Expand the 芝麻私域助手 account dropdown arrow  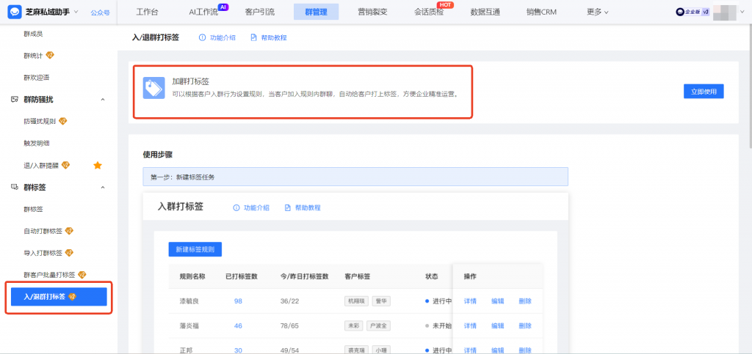pyautogui.click(x=76, y=12)
